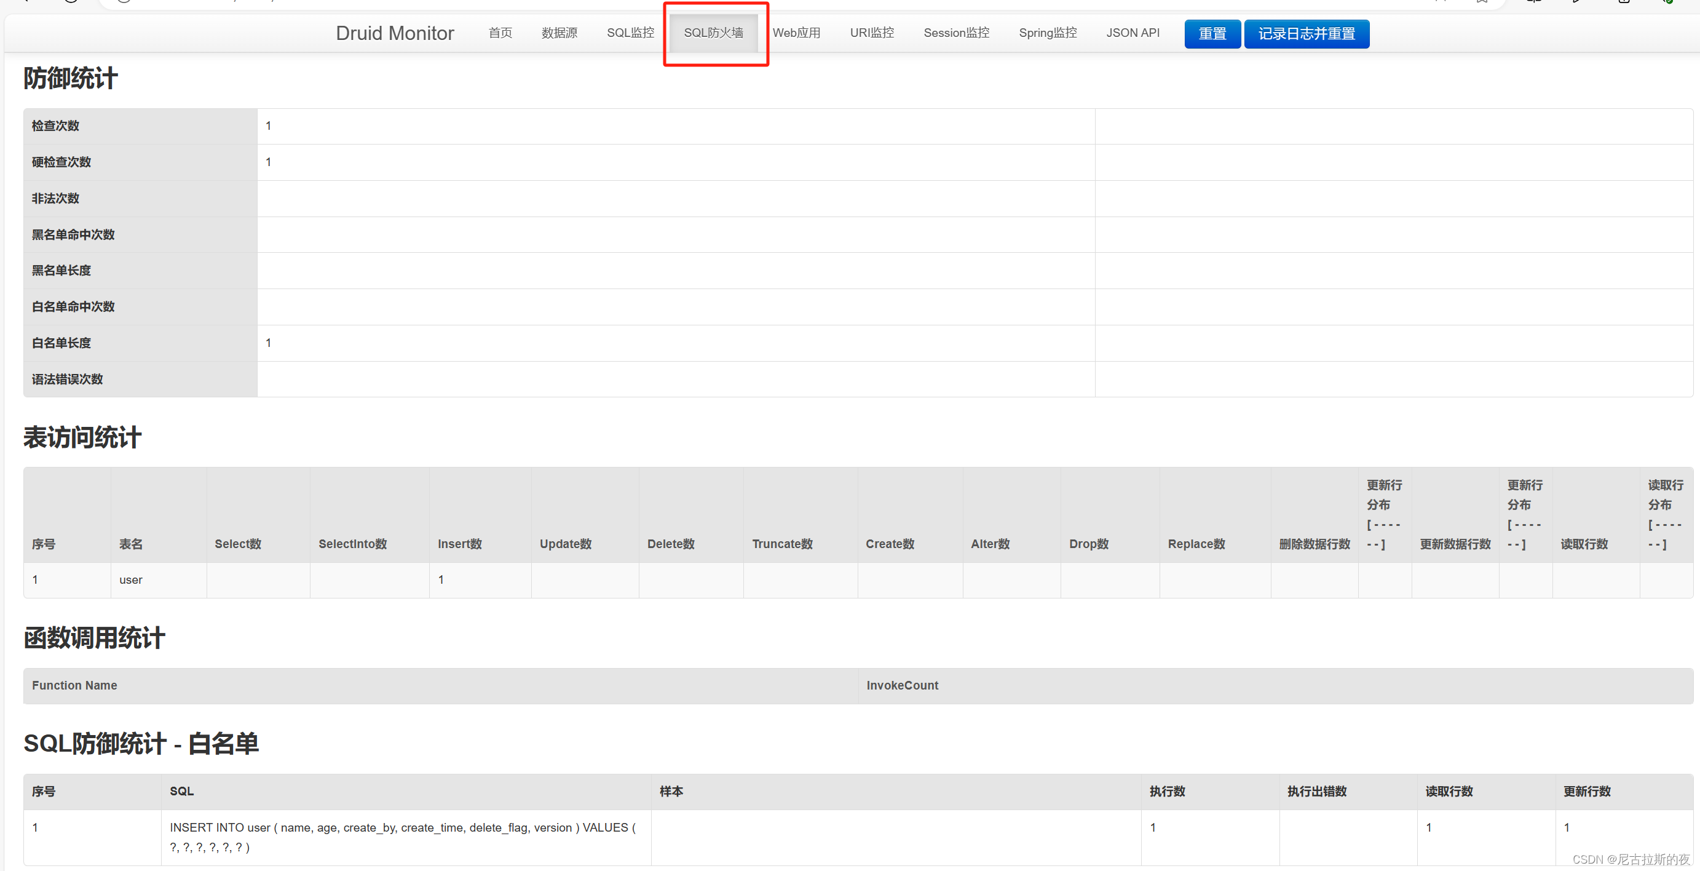1700x871 pixels.
Task: Open the URI监控 tab
Action: 871,33
